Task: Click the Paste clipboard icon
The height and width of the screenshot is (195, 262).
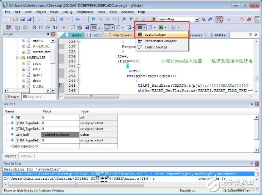Action: 52,19
